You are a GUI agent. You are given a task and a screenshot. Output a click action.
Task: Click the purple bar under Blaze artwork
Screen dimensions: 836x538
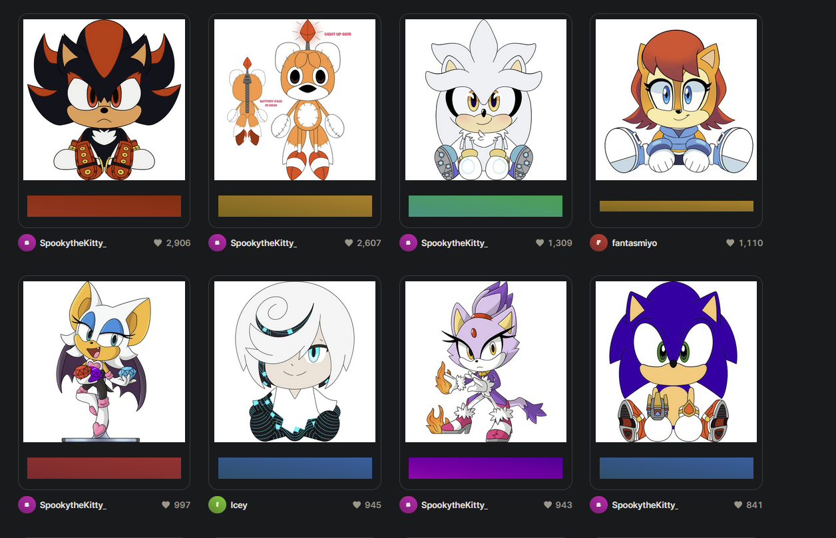[x=485, y=468]
